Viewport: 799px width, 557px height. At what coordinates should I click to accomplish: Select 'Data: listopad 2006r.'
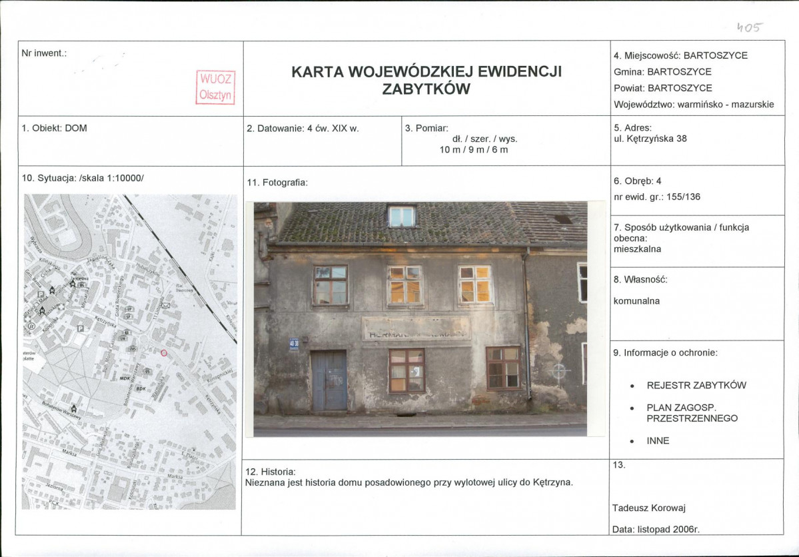[x=656, y=530]
